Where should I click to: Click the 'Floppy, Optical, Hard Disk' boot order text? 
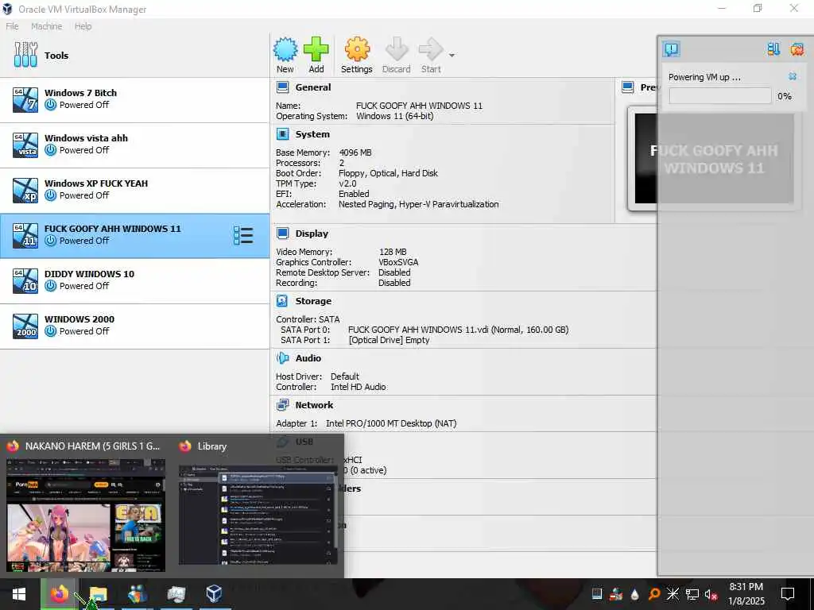pyautogui.click(x=388, y=173)
